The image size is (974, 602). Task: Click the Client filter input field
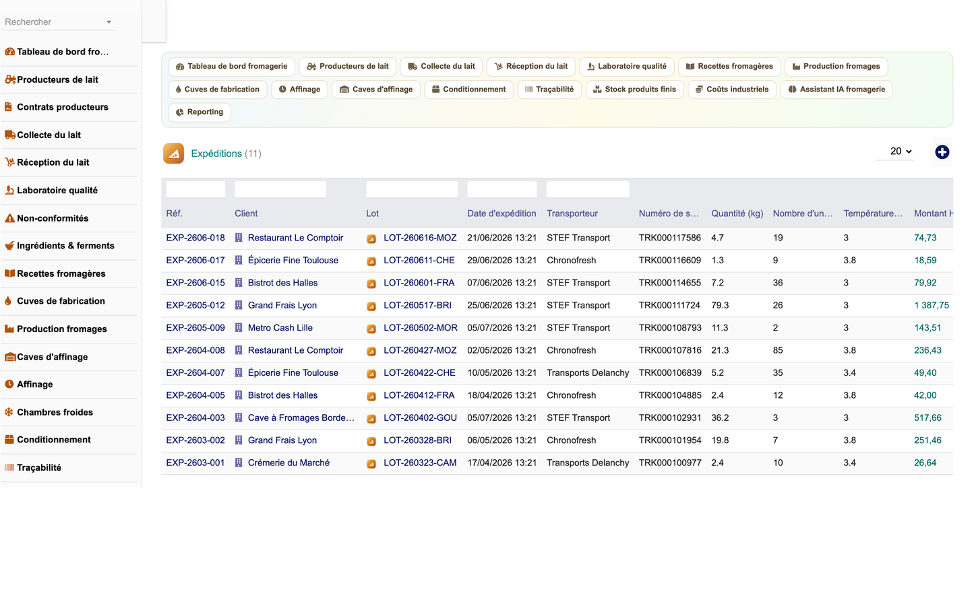(280, 189)
